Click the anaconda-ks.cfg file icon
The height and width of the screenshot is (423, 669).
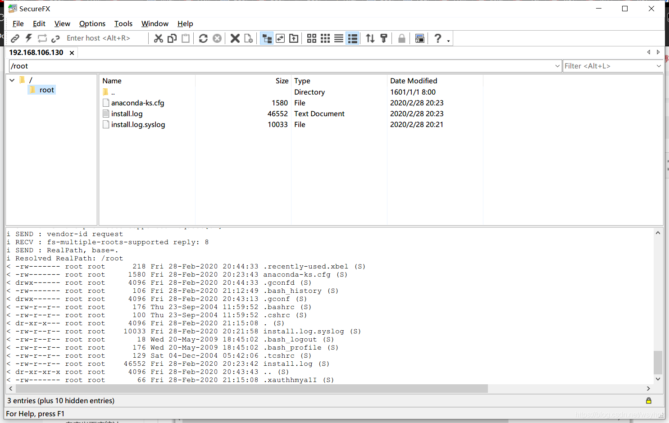[106, 103]
